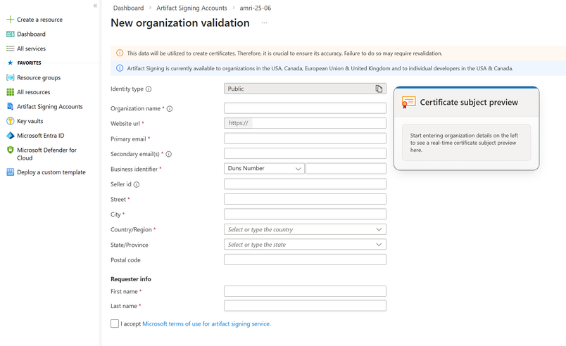Click the Primary email input field

(305, 139)
